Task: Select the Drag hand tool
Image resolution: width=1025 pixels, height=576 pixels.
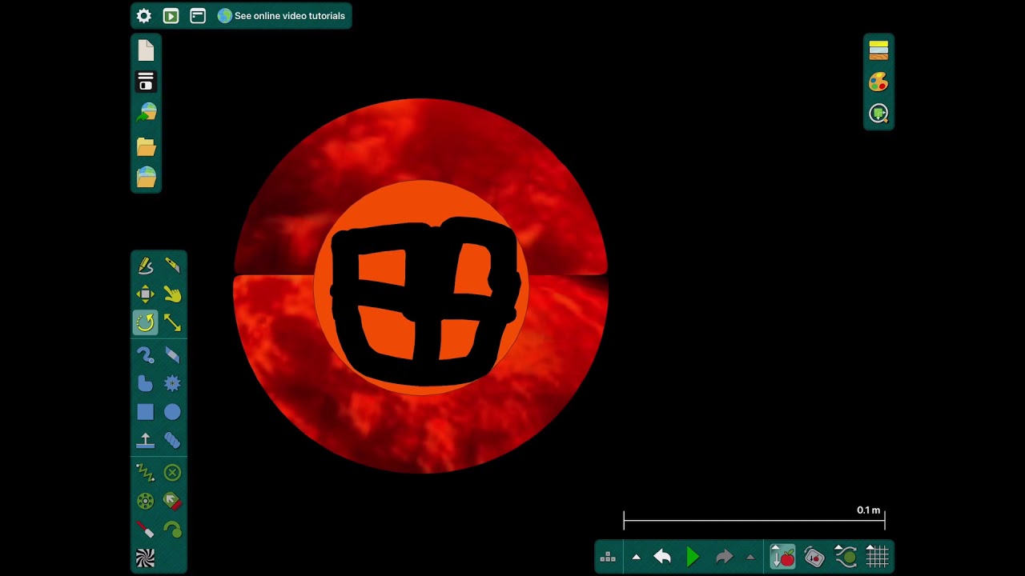Action: 172,294
